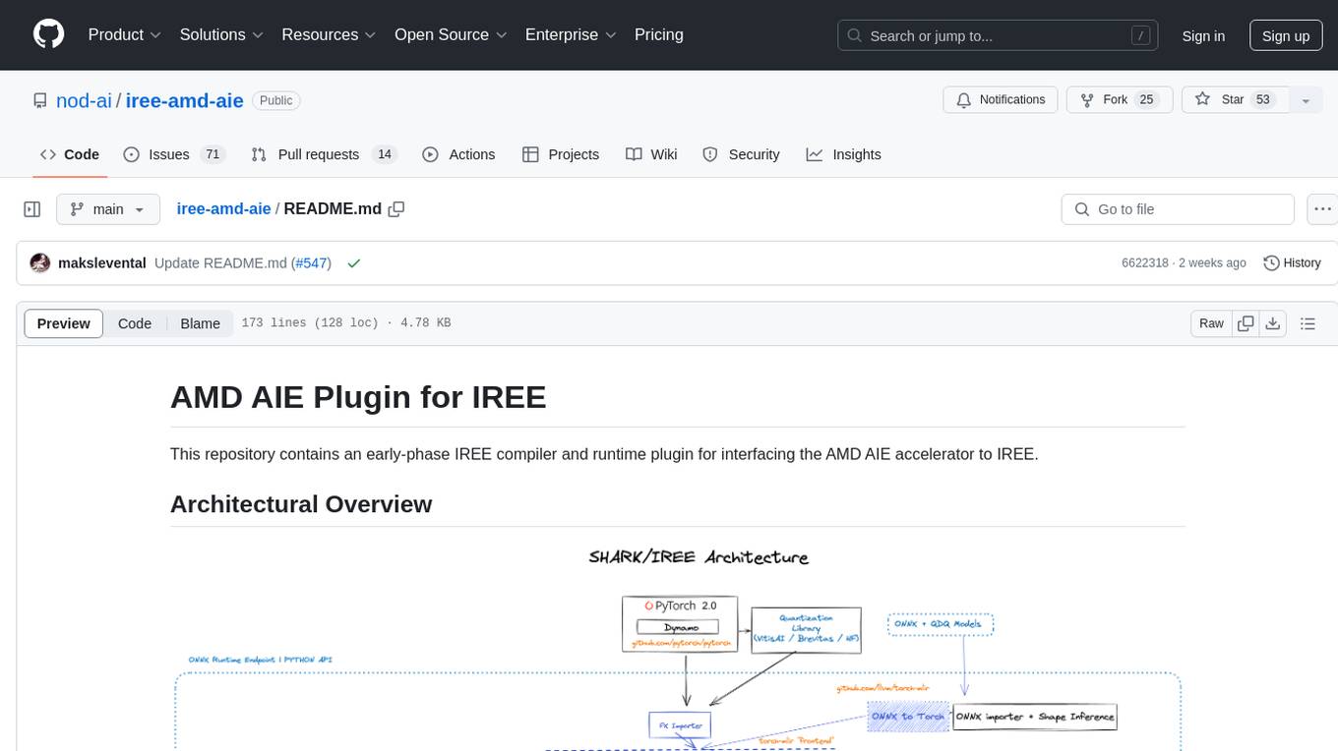Open the iree-amd-aie repository link

(x=185, y=100)
